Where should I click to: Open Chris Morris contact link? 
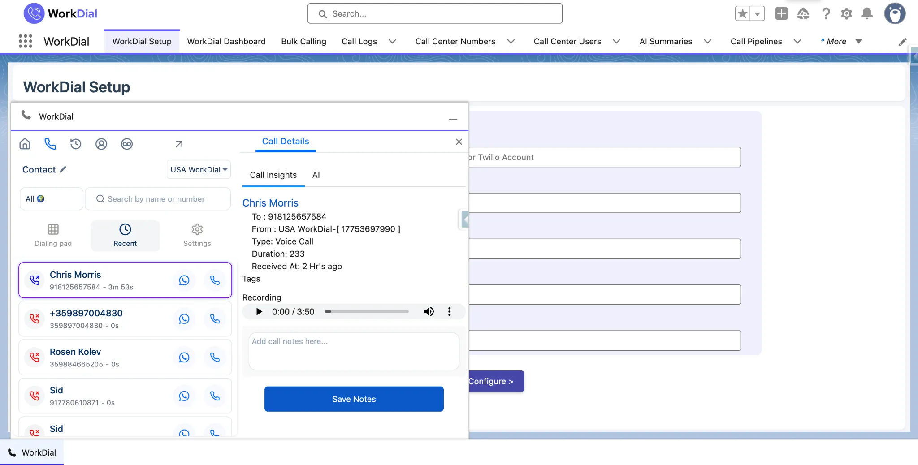coord(270,203)
